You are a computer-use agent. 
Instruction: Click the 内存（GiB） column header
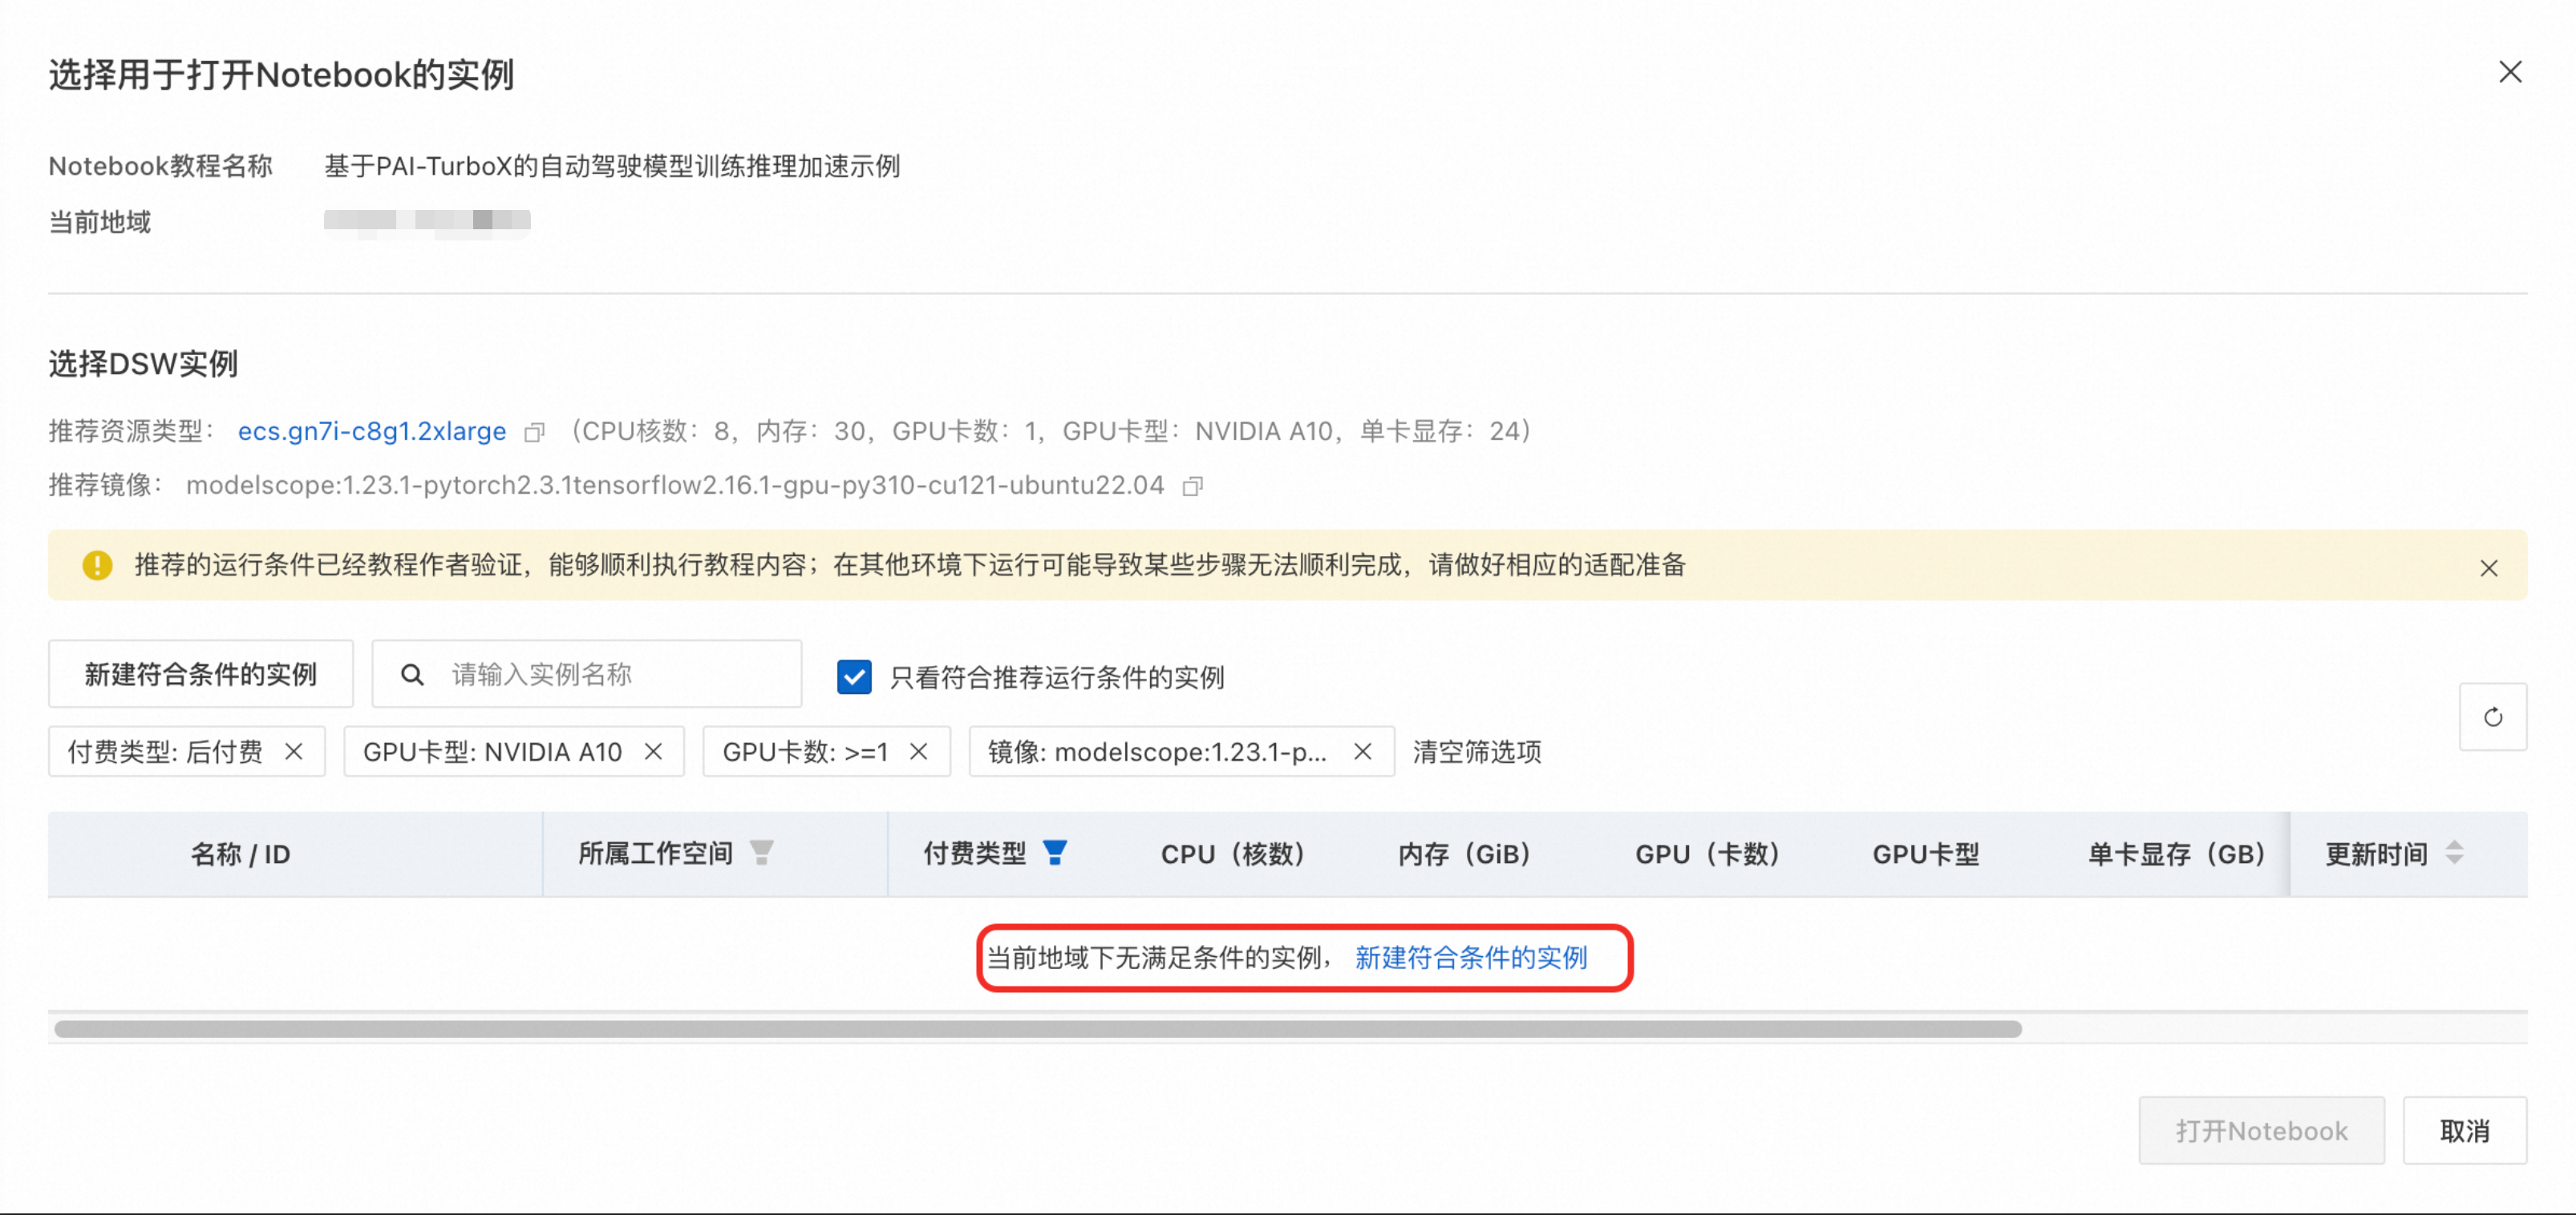coord(1464,854)
